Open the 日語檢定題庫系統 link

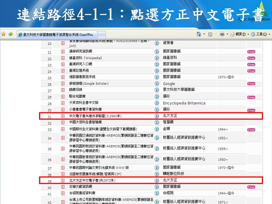[x=95, y=174]
